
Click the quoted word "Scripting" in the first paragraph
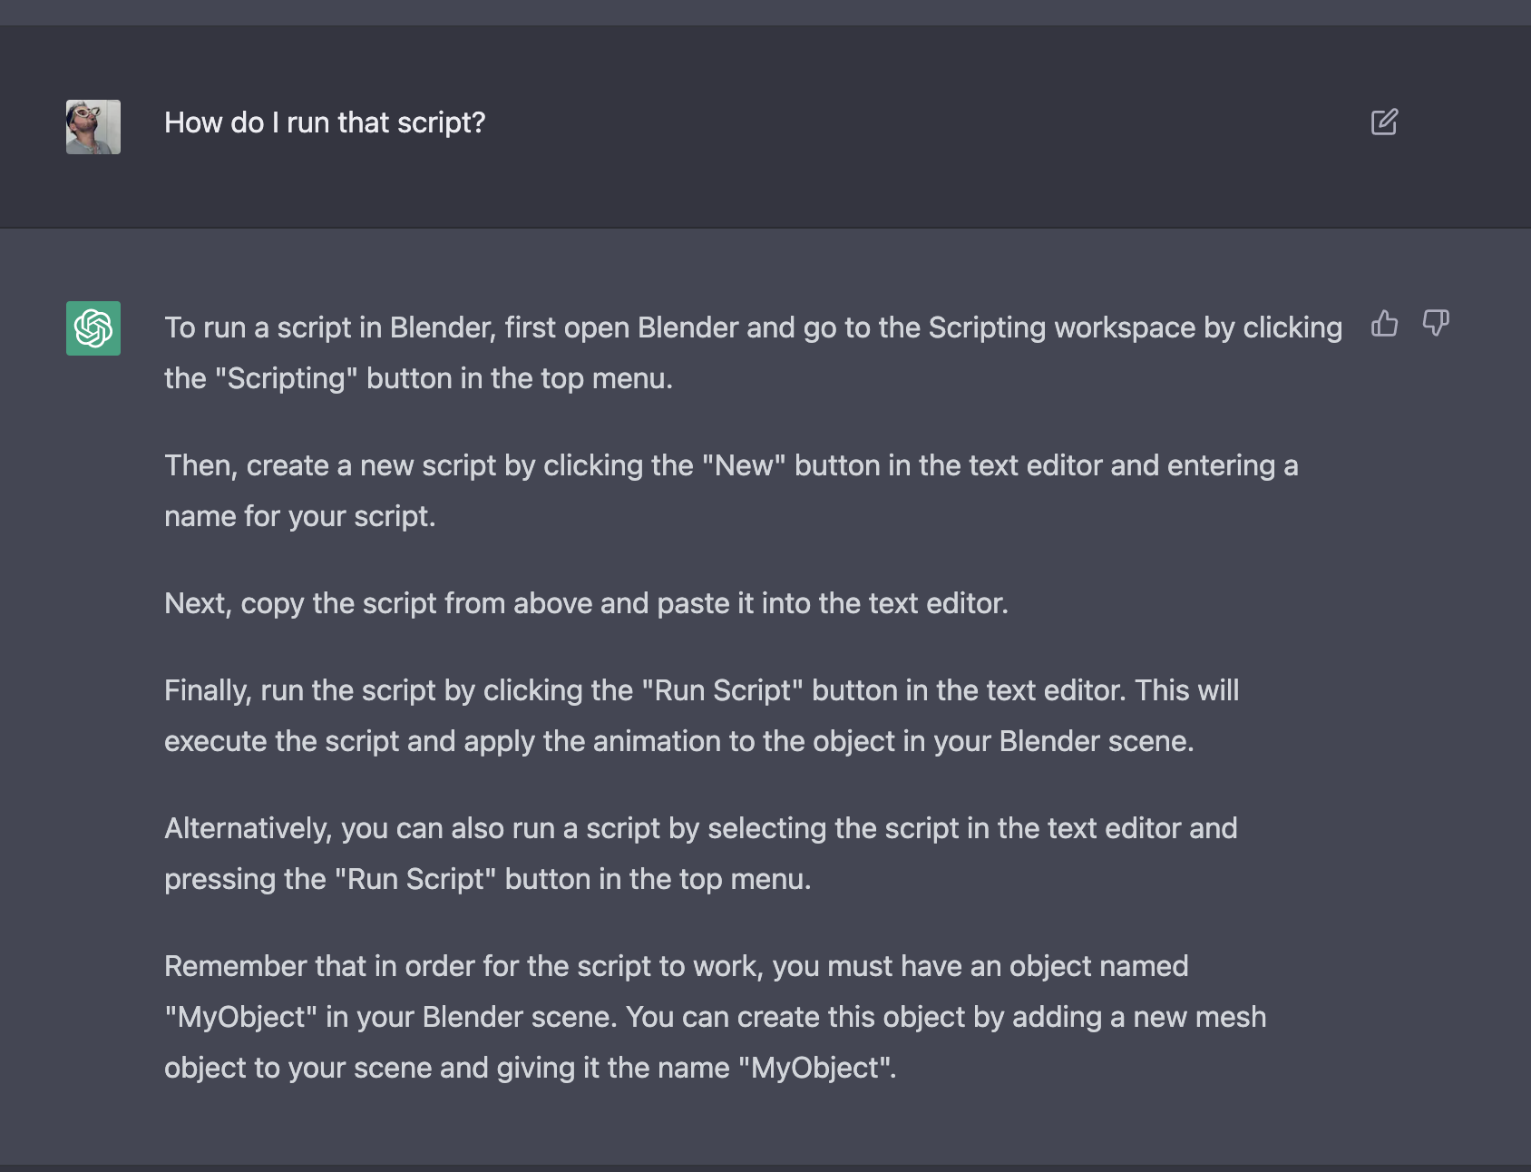287,378
